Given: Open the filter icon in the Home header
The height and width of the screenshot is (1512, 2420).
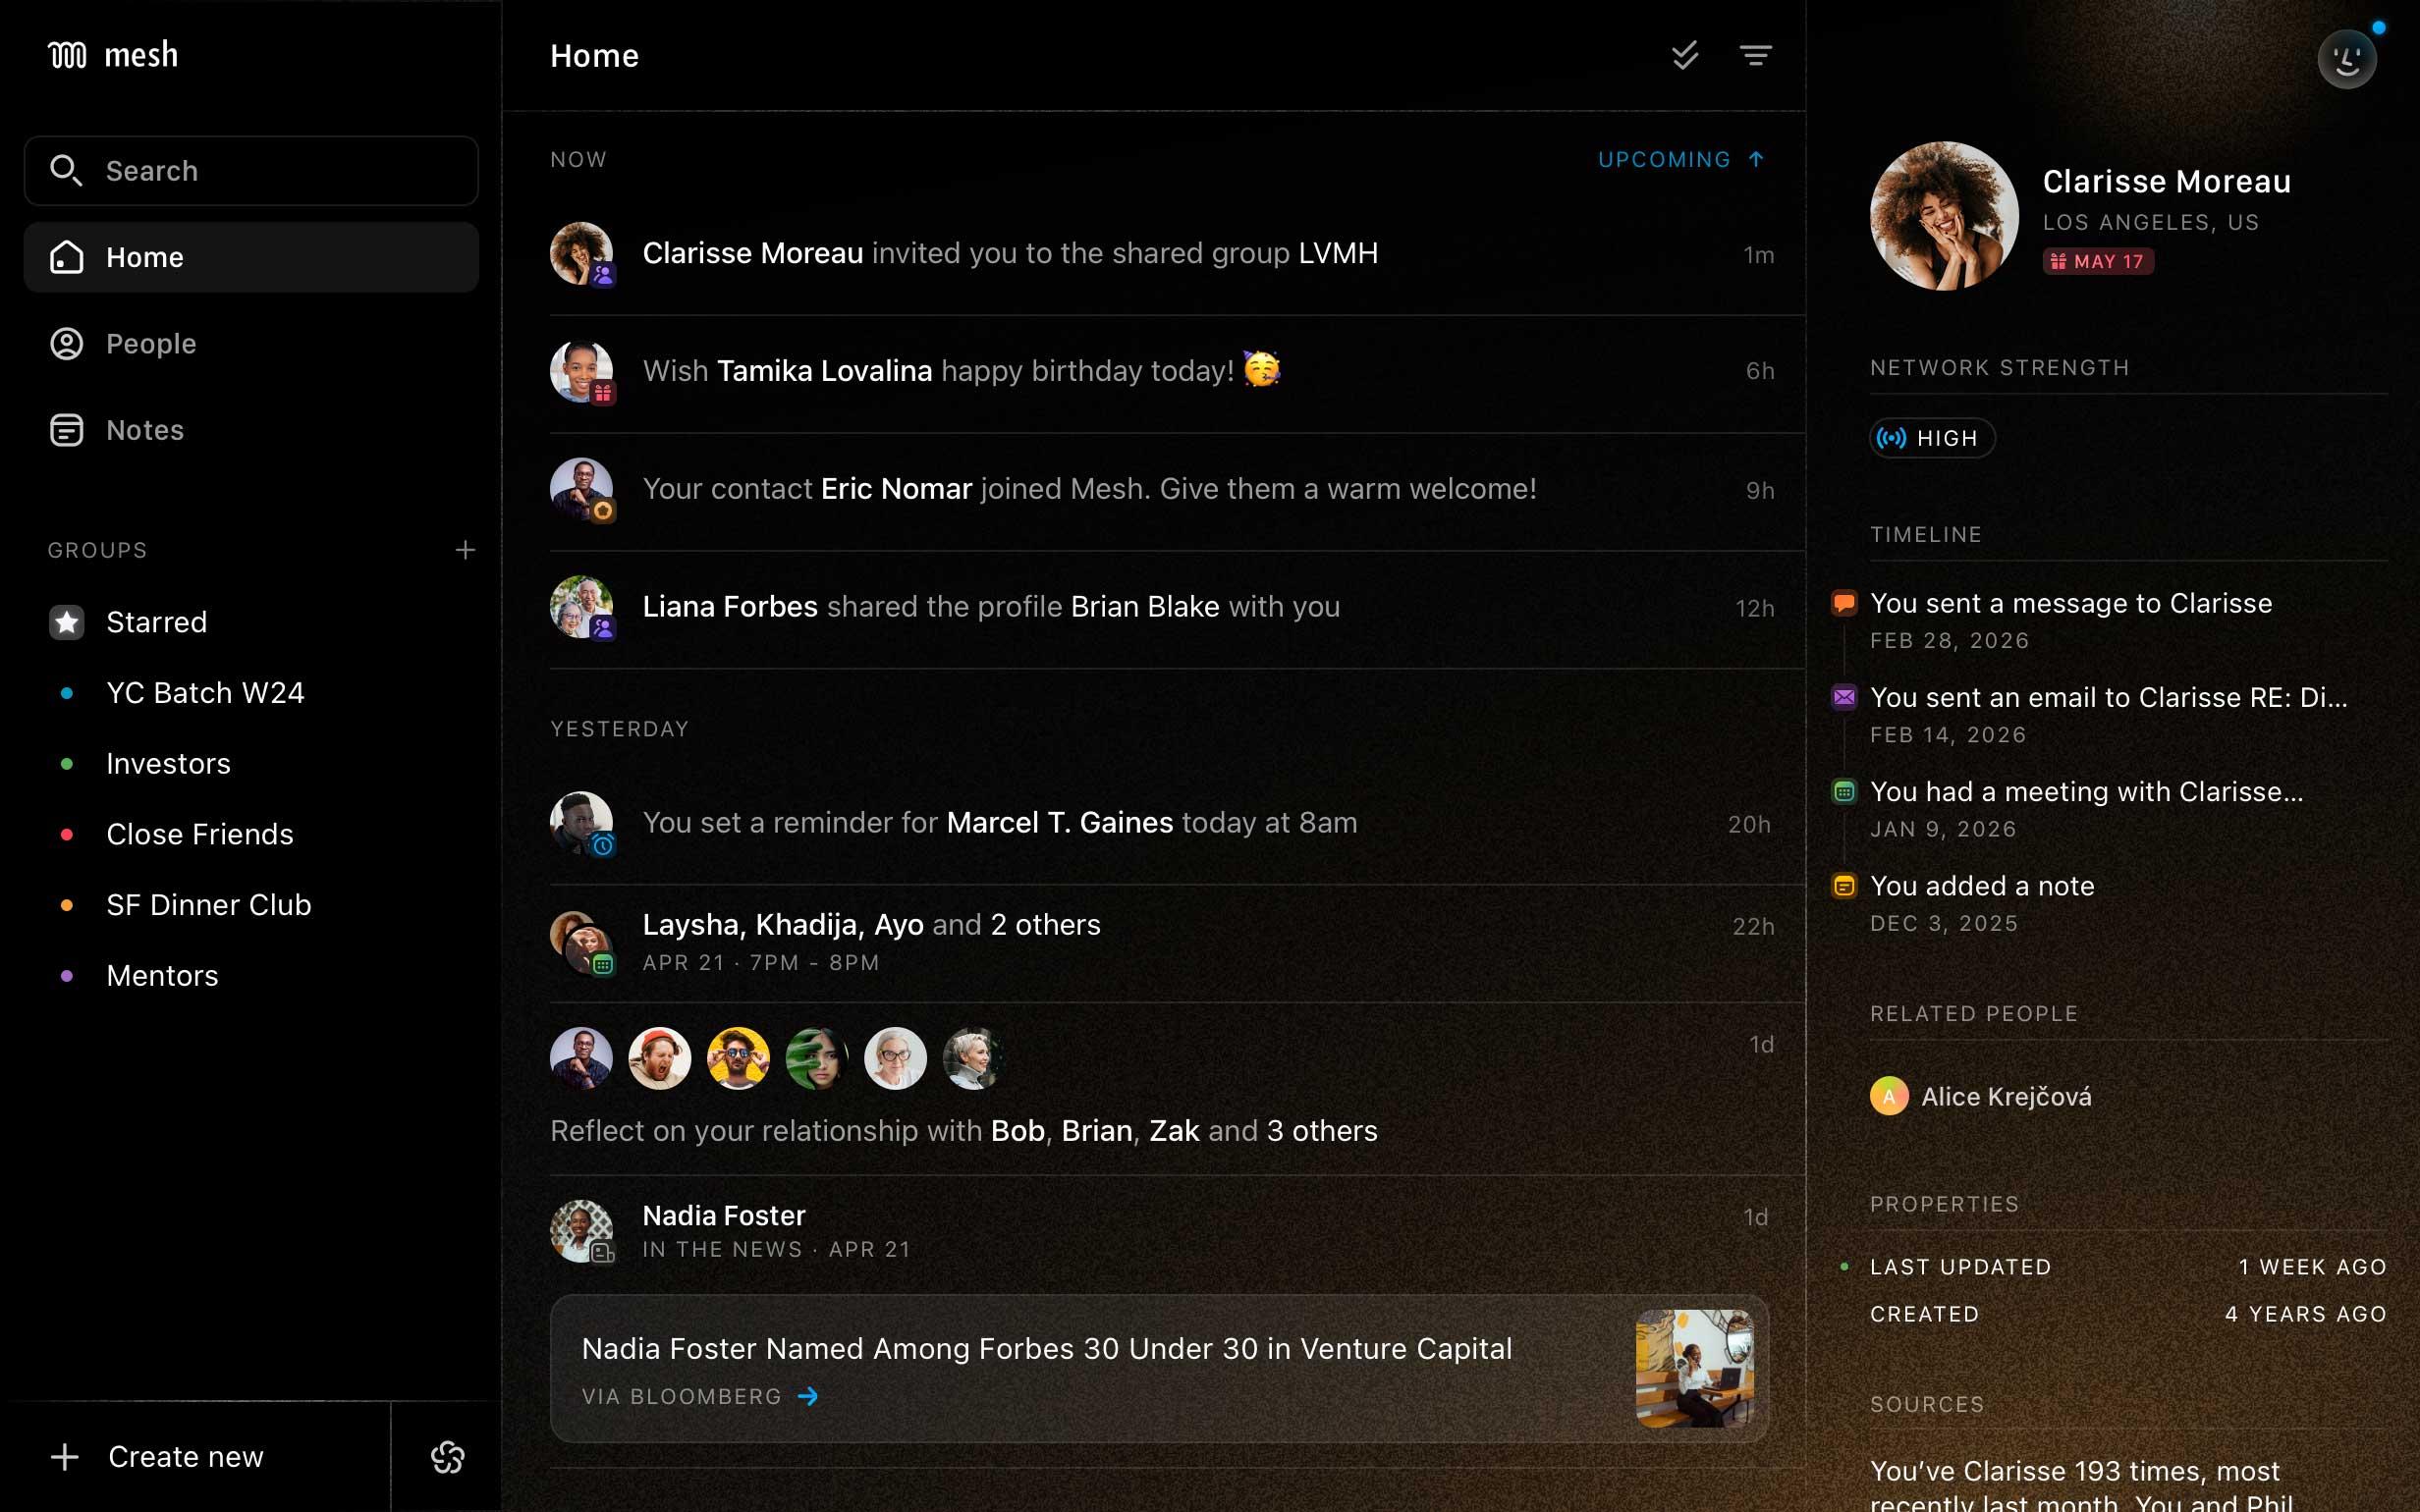Looking at the screenshot, I should pos(1757,56).
